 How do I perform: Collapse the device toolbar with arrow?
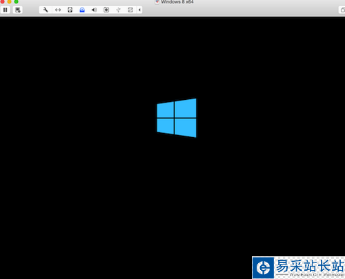[x=139, y=10]
